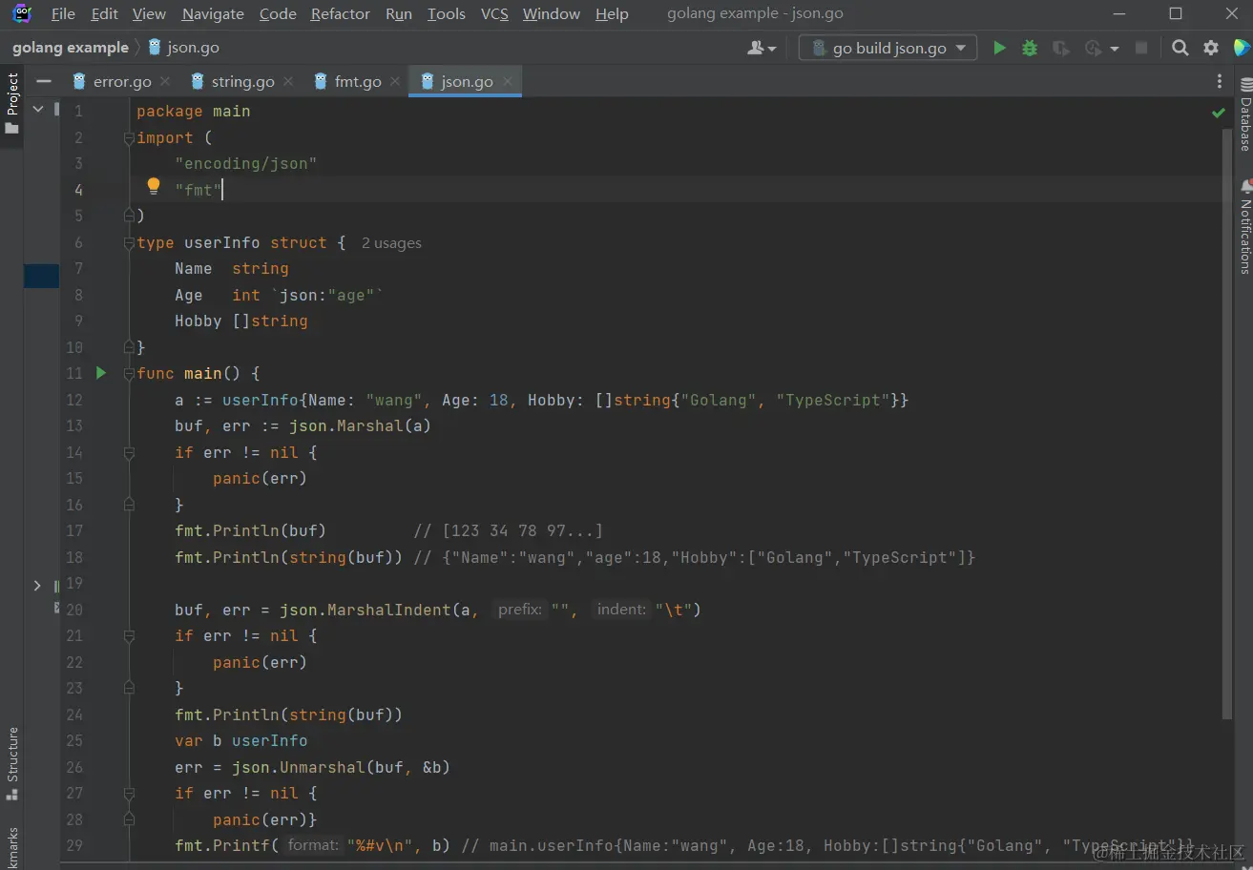Viewport: 1253px width, 870px height.
Task: Click the run gutter arrow beside func main
Action: pos(101,373)
